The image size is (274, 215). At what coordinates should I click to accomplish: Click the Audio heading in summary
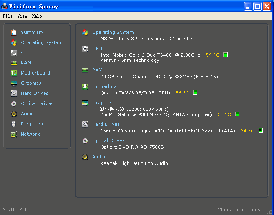click(99, 157)
